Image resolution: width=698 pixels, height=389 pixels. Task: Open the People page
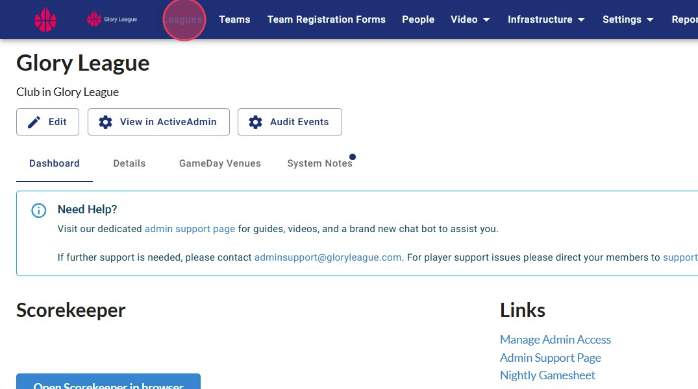pos(418,19)
